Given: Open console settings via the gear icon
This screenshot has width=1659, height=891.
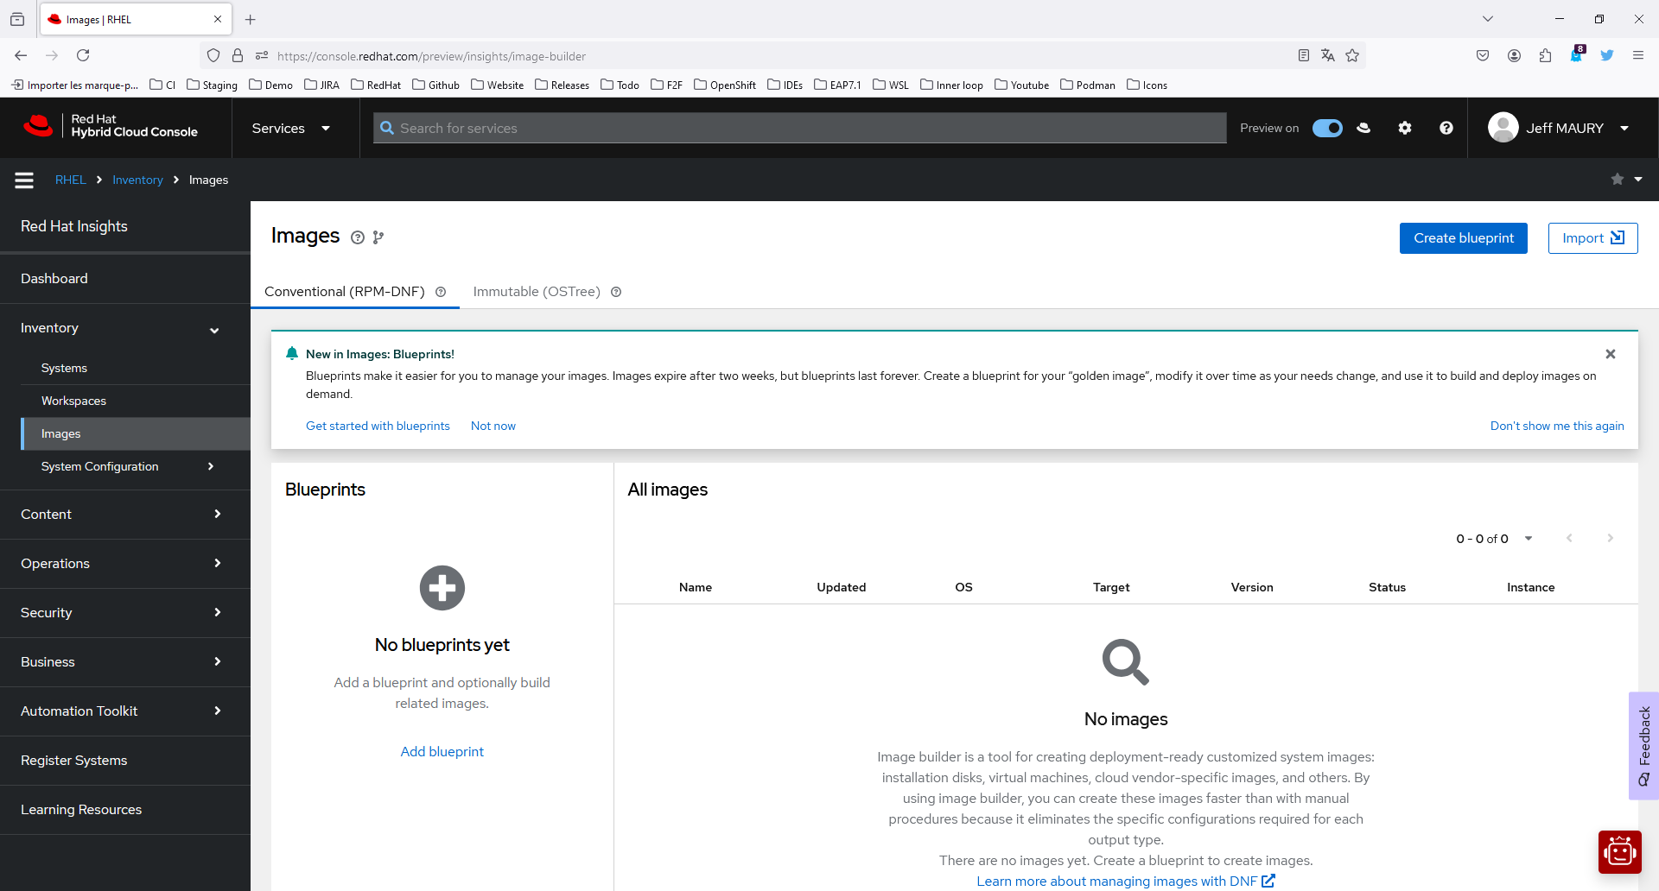Looking at the screenshot, I should pyautogui.click(x=1404, y=127).
